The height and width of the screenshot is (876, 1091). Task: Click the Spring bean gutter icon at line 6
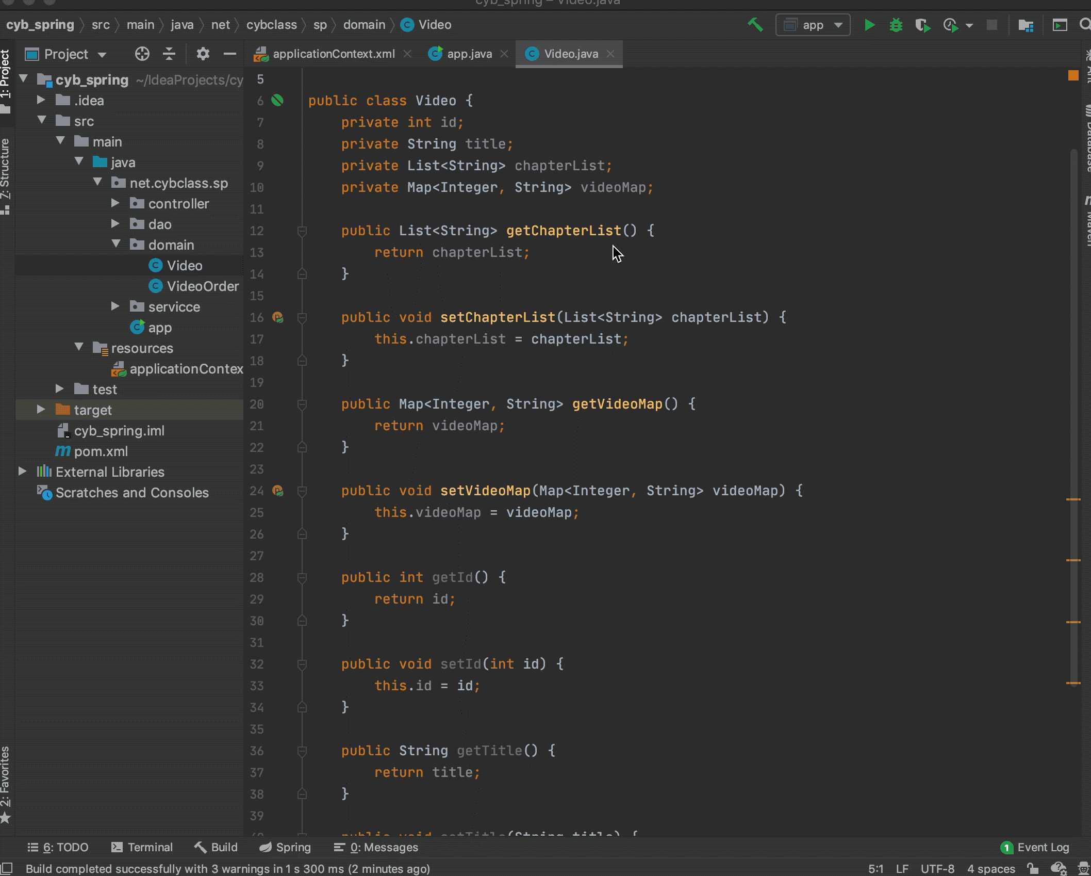click(x=277, y=100)
